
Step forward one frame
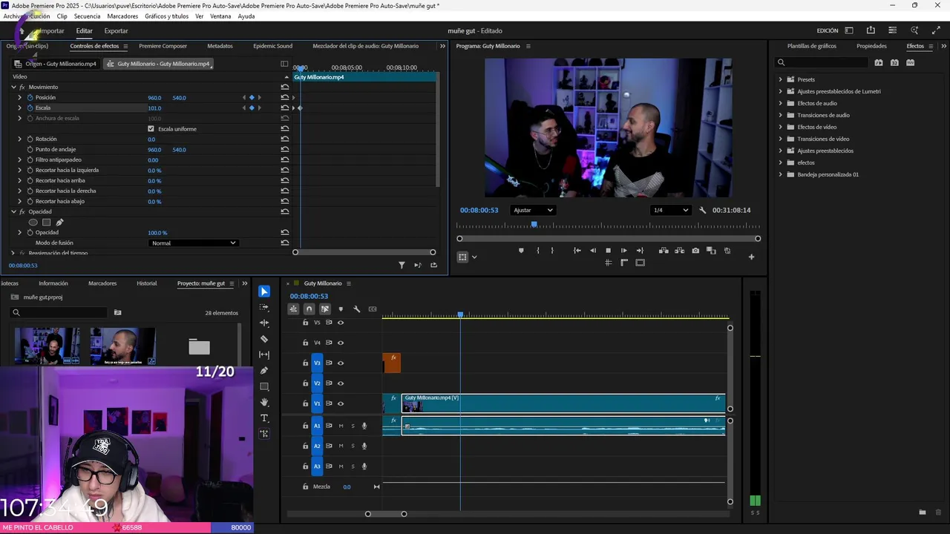pos(623,251)
